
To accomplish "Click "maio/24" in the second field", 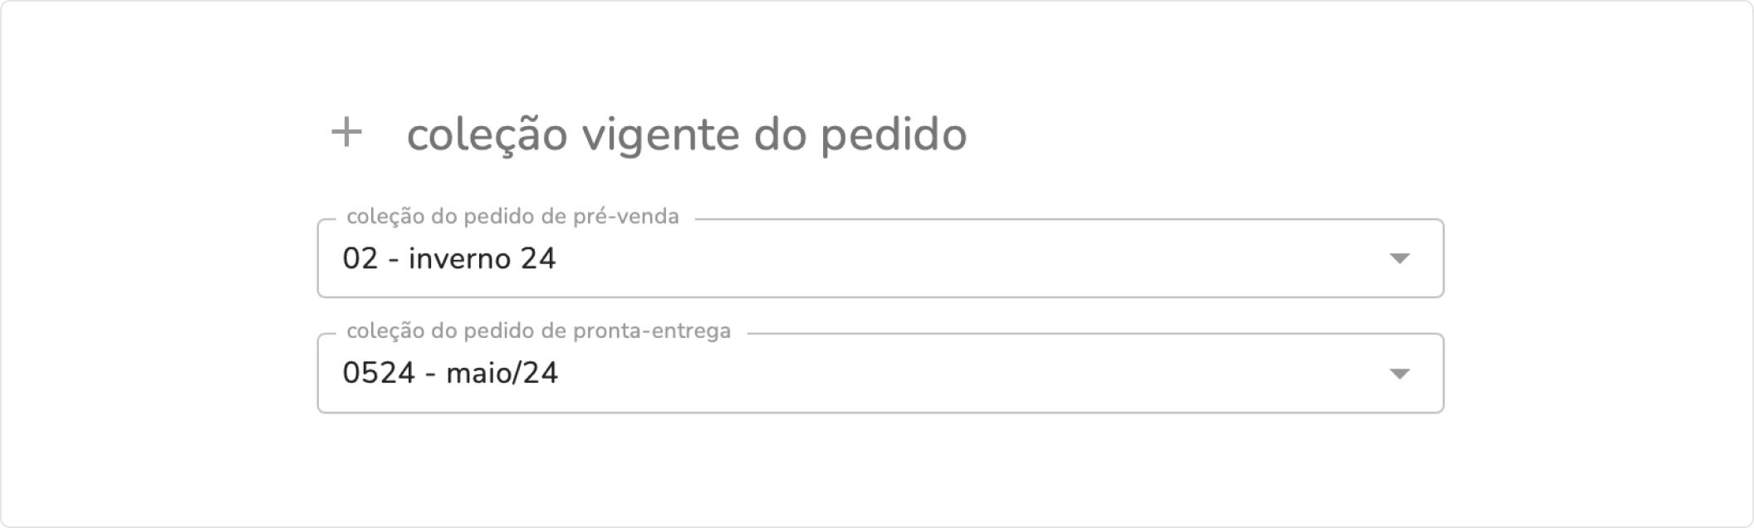I will pyautogui.click(x=502, y=374).
